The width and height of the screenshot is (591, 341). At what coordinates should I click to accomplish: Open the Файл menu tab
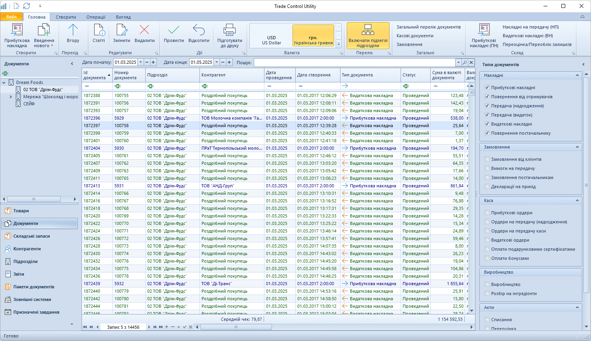(x=11, y=17)
